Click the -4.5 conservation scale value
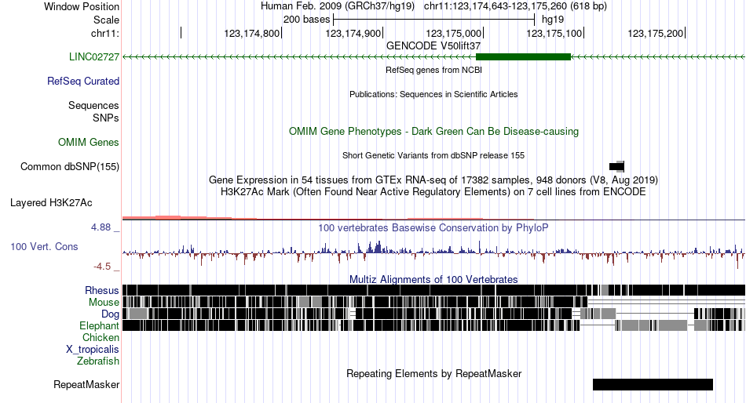746x403 pixels. pos(102,267)
